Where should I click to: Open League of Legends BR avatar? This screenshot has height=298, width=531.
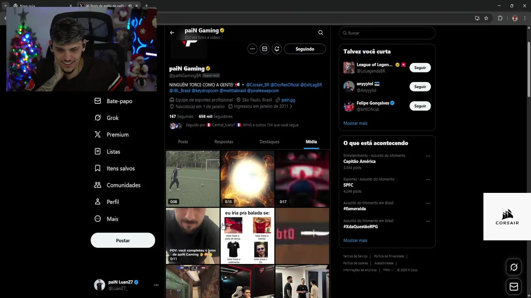pos(349,67)
